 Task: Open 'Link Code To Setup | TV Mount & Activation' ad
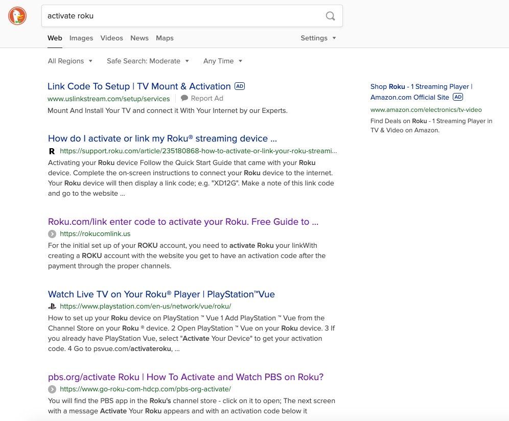point(139,86)
